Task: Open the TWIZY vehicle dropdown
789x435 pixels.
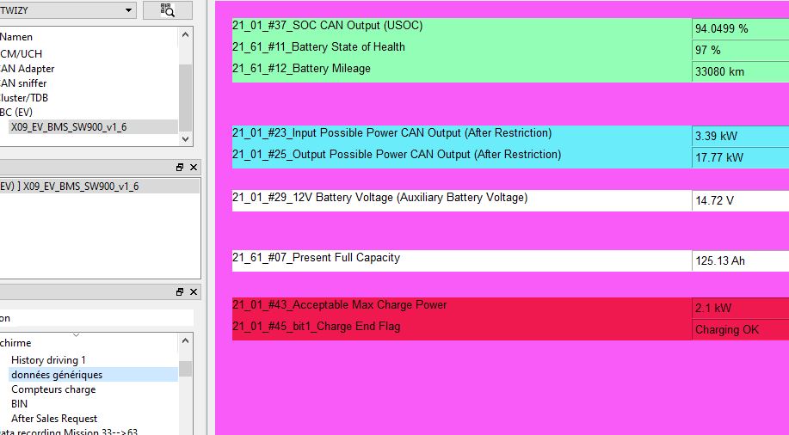Action: pos(128,10)
